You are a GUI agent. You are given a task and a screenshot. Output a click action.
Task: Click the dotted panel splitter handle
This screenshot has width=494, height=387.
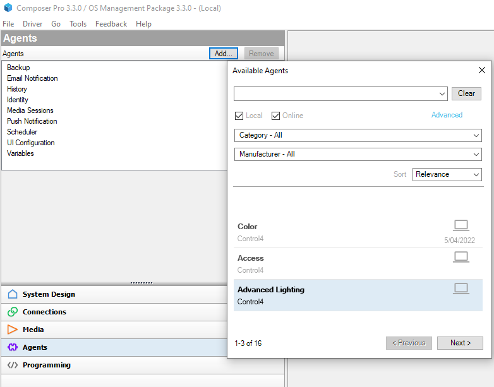(x=142, y=283)
